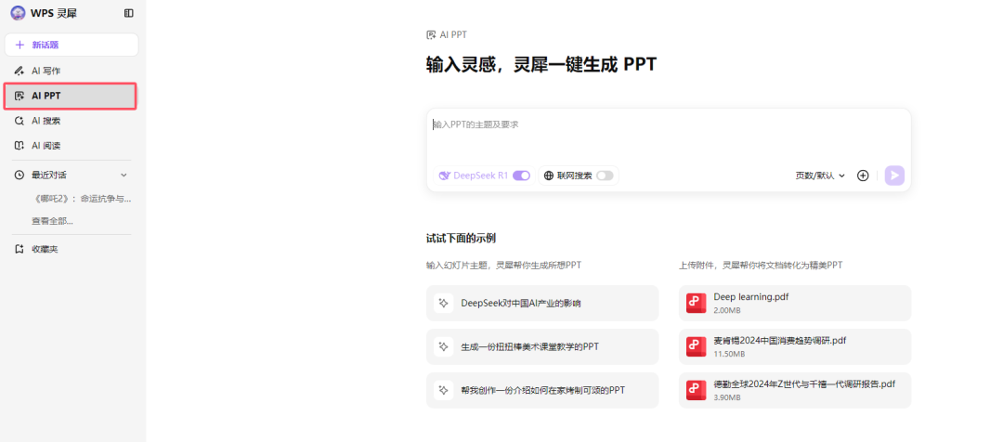Viewport: 1003px width, 442px height.
Task: Open AI 写作 in the sidebar
Action: click(72, 71)
